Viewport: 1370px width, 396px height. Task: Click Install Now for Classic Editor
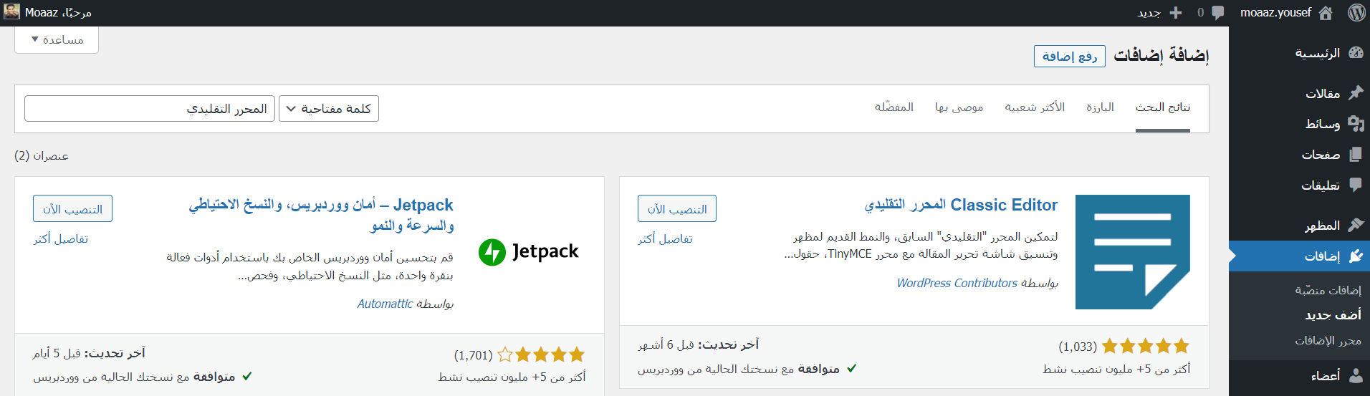click(676, 209)
